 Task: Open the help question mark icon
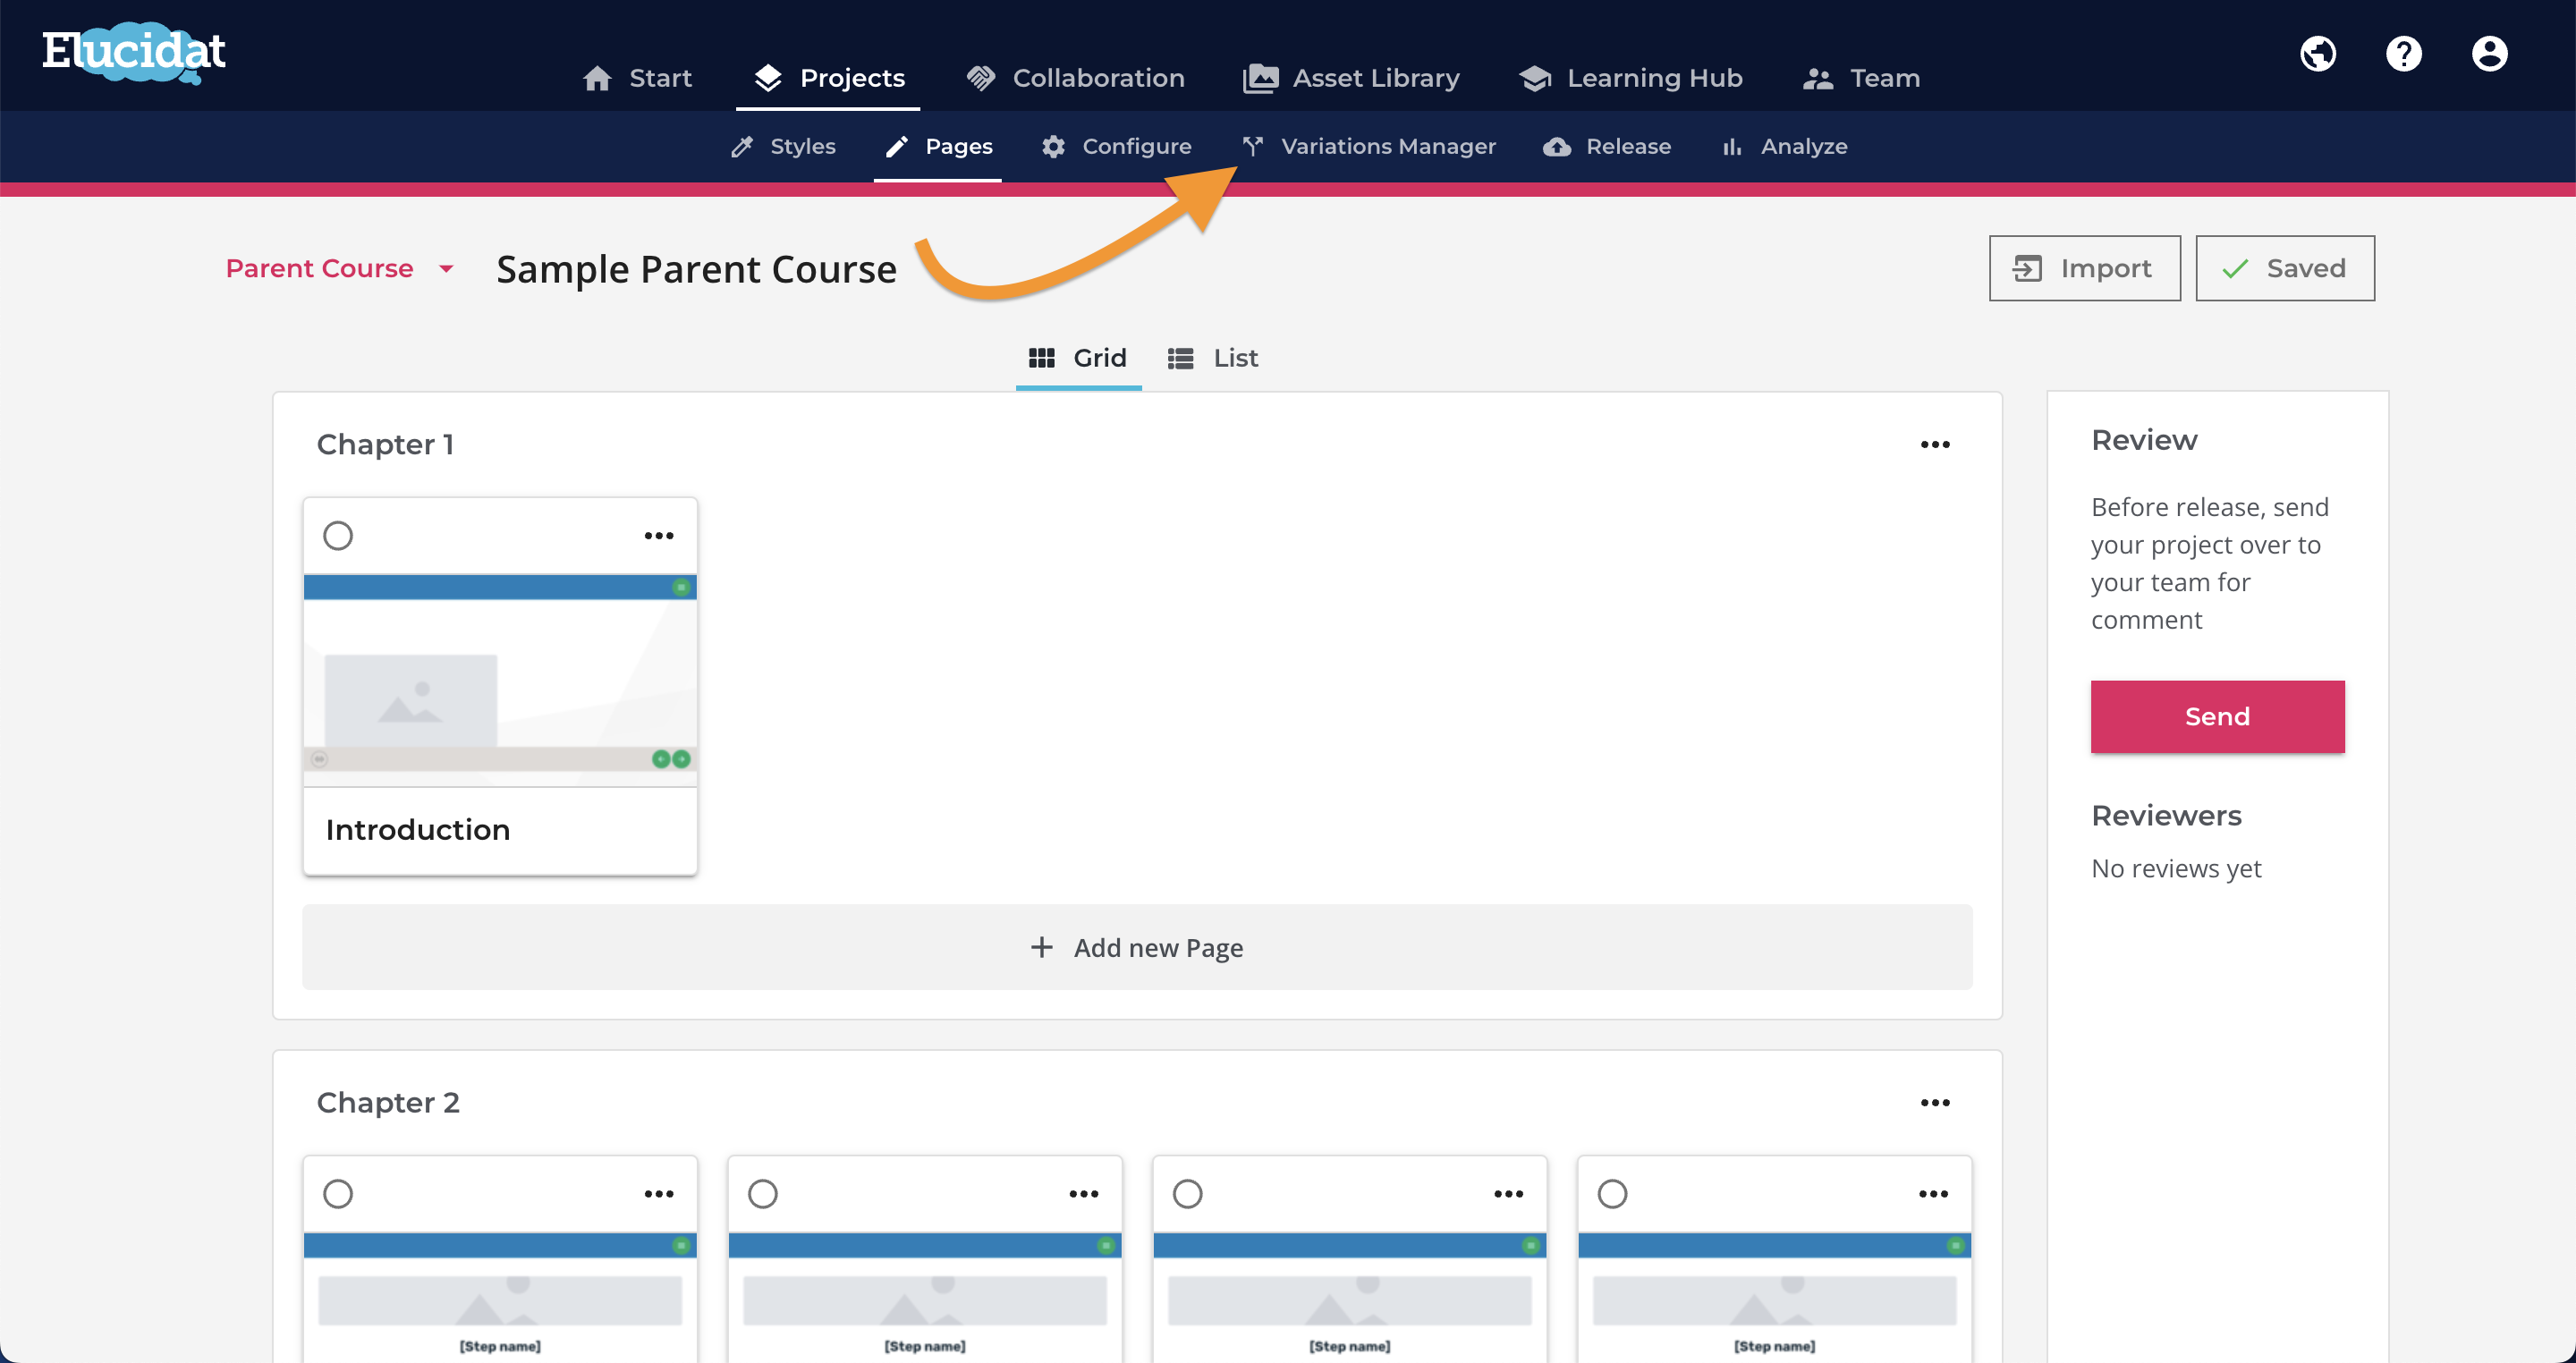tap(2404, 53)
